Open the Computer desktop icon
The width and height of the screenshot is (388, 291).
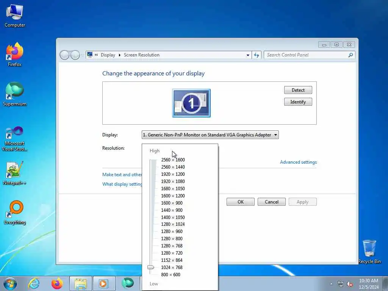coord(15,16)
